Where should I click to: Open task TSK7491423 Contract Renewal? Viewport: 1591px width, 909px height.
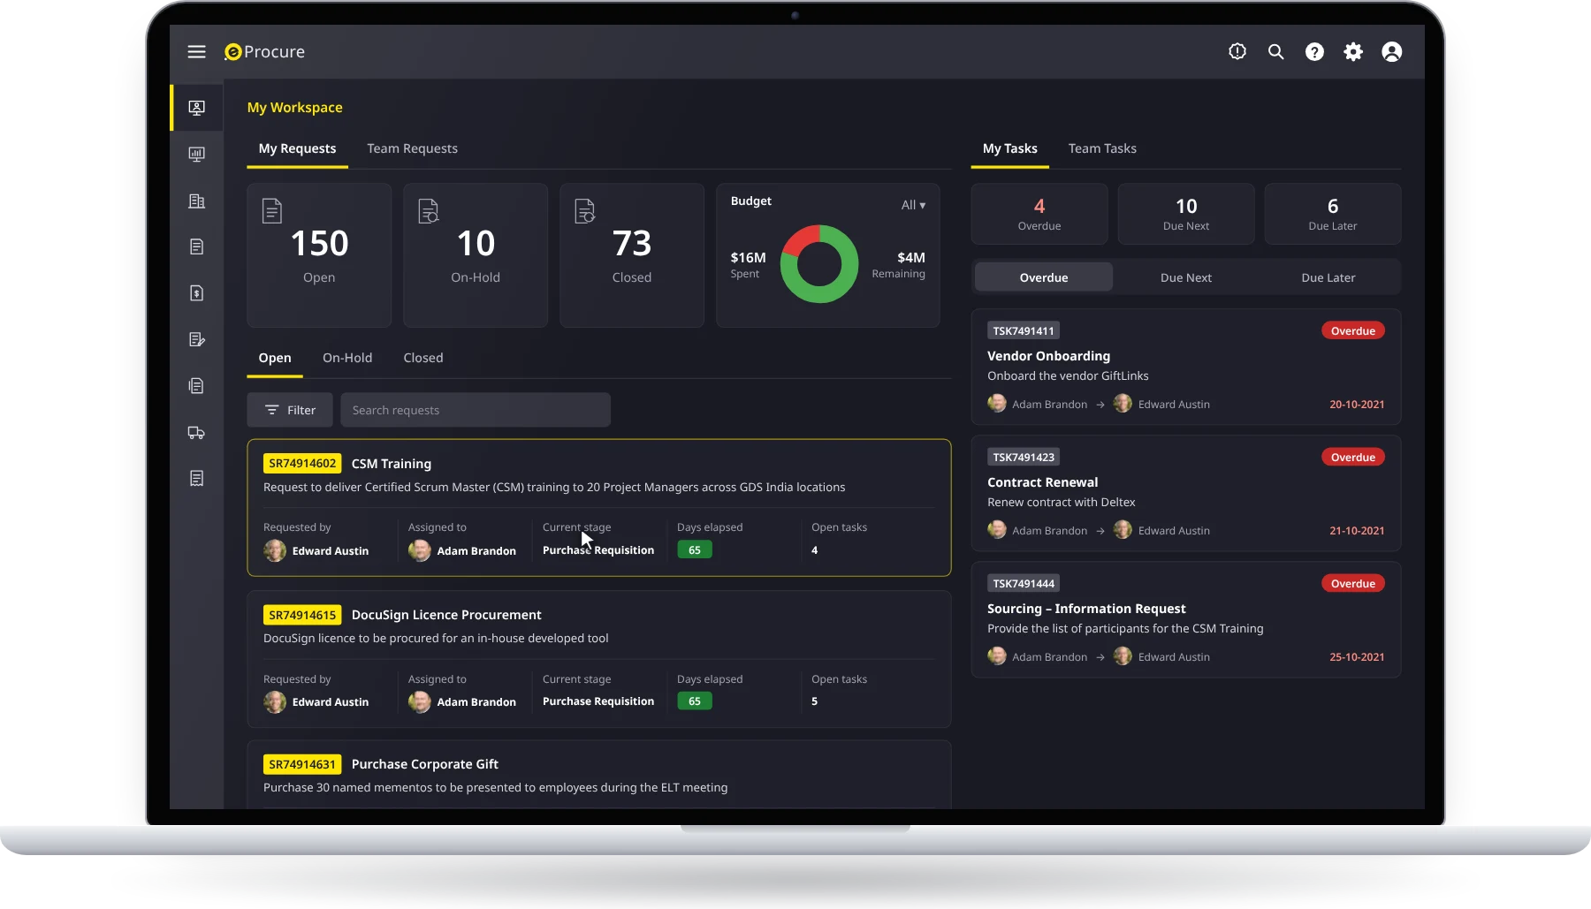point(1186,494)
